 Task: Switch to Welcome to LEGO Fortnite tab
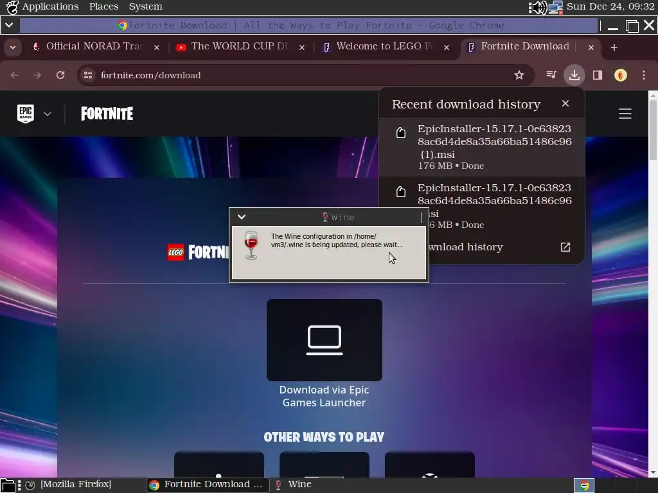(x=384, y=46)
